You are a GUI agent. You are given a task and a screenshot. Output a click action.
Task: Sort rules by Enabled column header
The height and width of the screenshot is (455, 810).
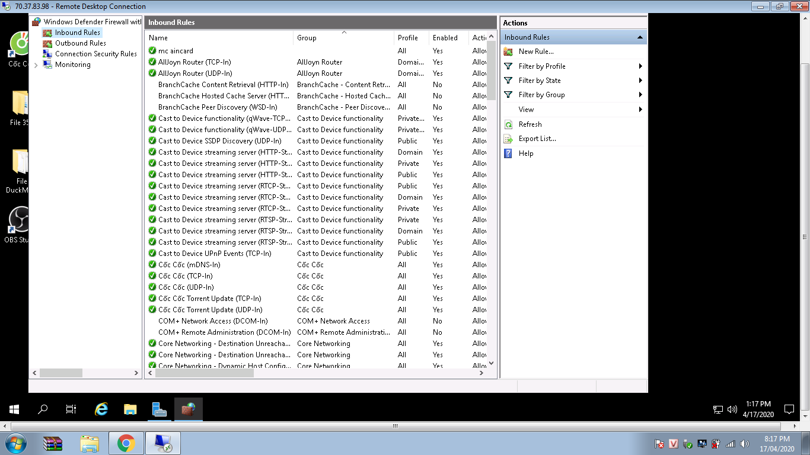pos(448,38)
